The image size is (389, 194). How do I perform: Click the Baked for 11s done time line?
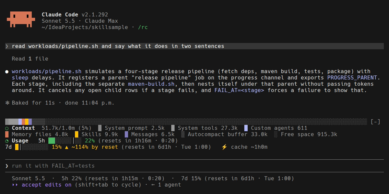pos(63,103)
